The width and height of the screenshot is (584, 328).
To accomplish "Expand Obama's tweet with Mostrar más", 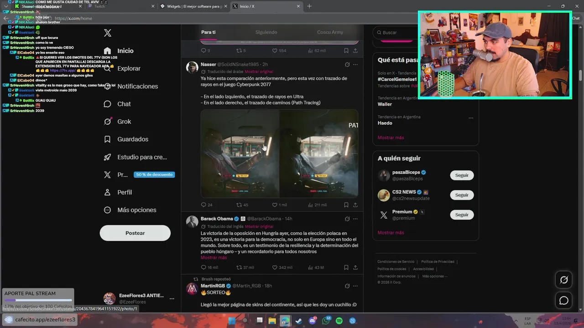I will (214, 257).
